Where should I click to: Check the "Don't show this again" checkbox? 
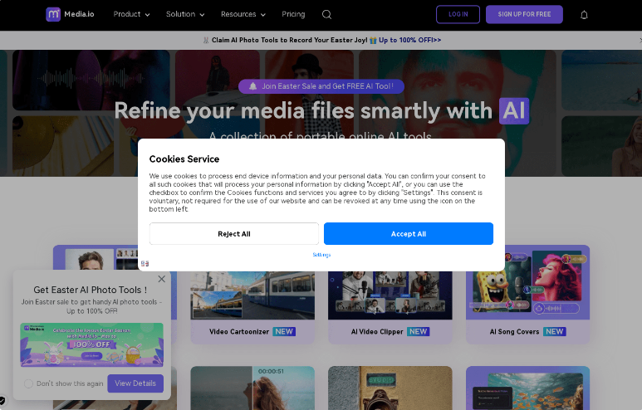(x=29, y=383)
